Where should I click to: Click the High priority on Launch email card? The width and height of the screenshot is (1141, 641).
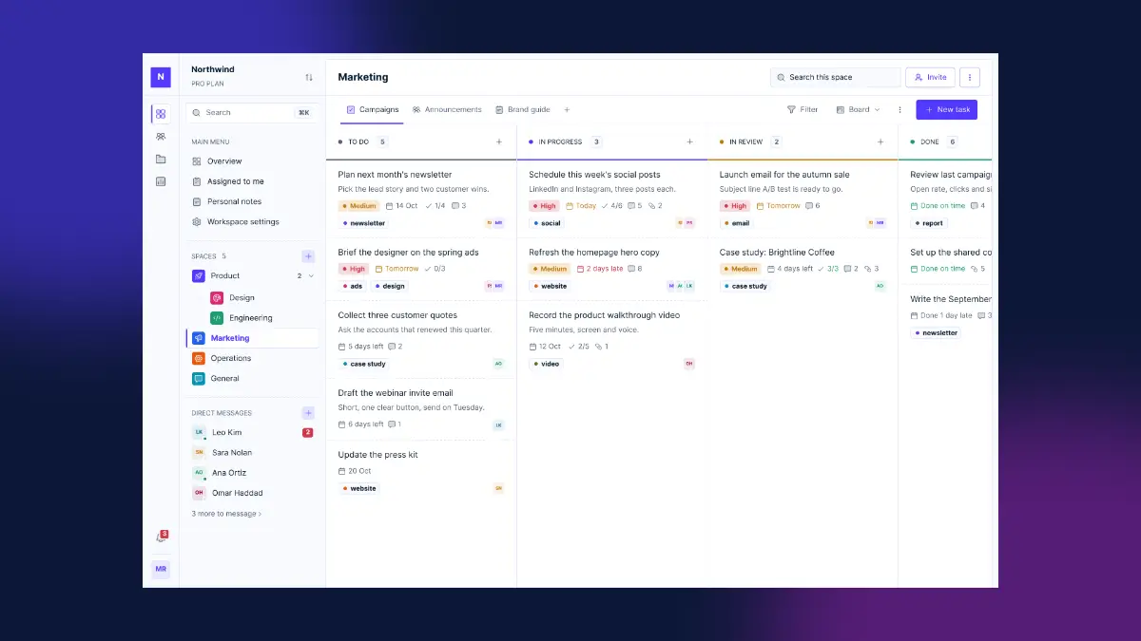(x=735, y=205)
